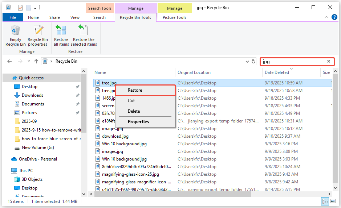Open the Home ribbon tab
Image resolution: width=341 pixels, height=208 pixels.
point(33,17)
